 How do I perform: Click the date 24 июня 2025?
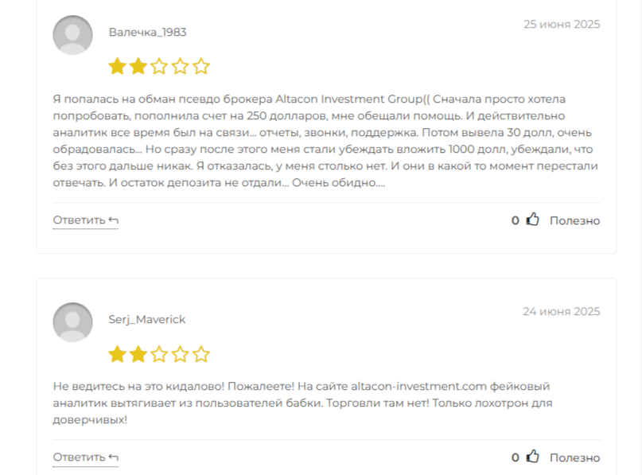coord(562,312)
